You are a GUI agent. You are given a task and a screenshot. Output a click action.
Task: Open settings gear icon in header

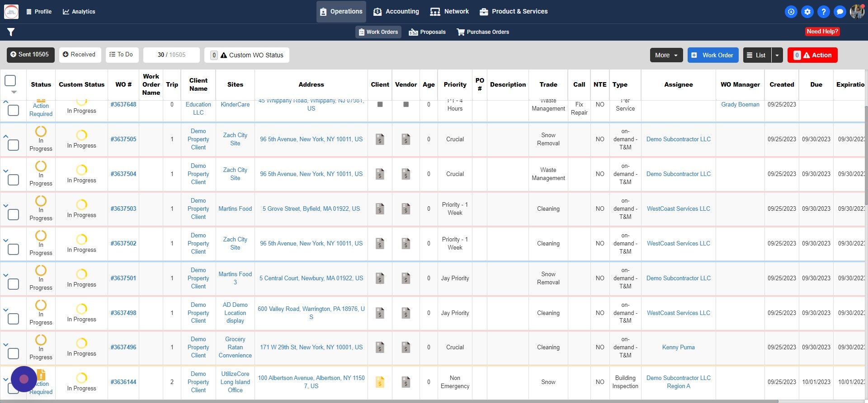point(807,12)
